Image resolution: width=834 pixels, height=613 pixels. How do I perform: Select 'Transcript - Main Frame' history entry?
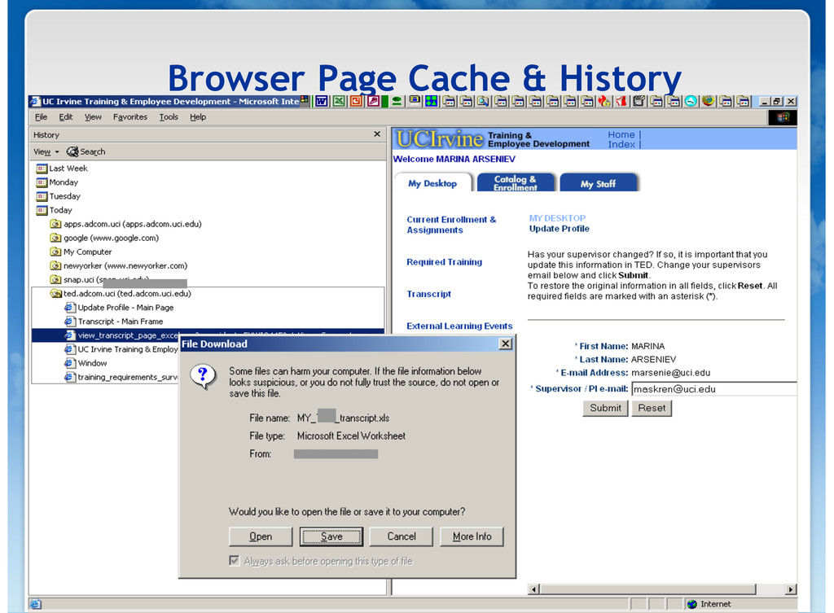coord(114,321)
